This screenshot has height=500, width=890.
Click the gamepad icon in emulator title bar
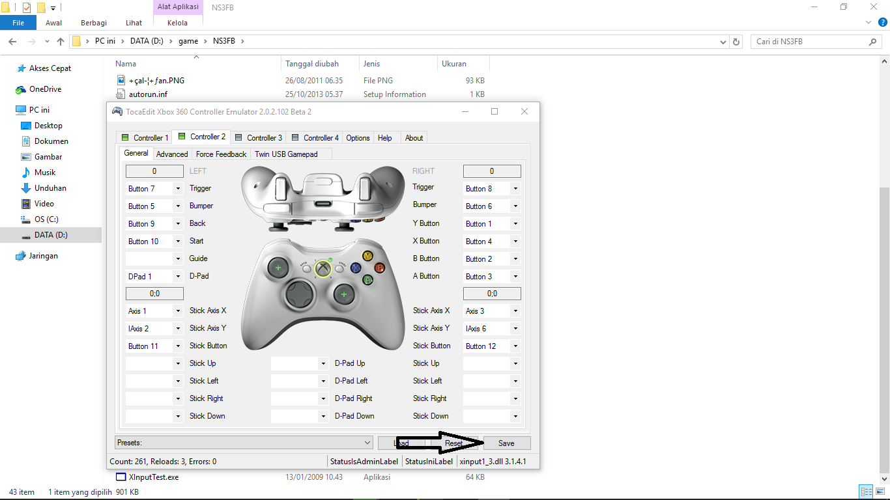(x=117, y=111)
